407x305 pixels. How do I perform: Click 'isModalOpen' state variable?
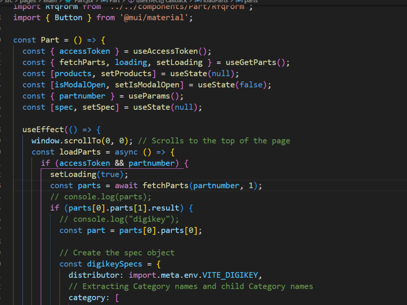click(x=80, y=85)
